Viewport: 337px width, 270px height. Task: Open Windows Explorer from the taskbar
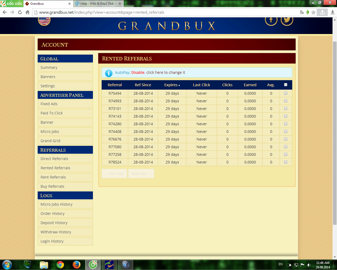click(x=44, y=264)
